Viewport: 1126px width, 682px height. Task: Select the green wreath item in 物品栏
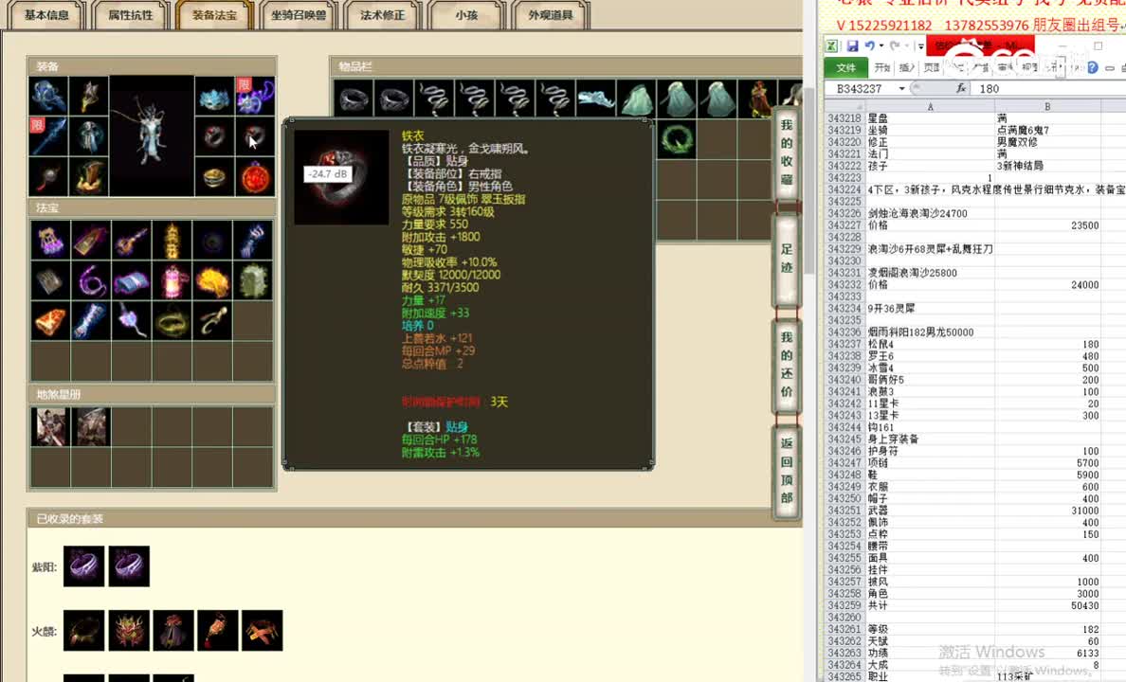[x=676, y=138]
